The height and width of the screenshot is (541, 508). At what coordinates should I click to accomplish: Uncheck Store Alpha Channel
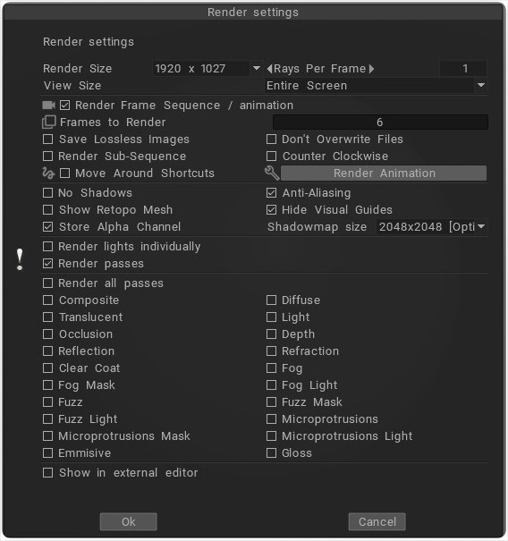tap(48, 226)
